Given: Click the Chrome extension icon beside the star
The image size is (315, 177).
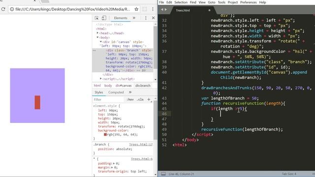Looking at the screenshot, I should 145,9.
